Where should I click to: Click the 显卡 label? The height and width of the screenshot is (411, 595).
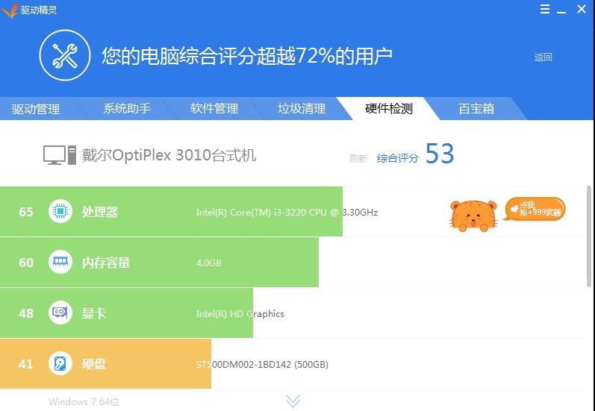[94, 313]
